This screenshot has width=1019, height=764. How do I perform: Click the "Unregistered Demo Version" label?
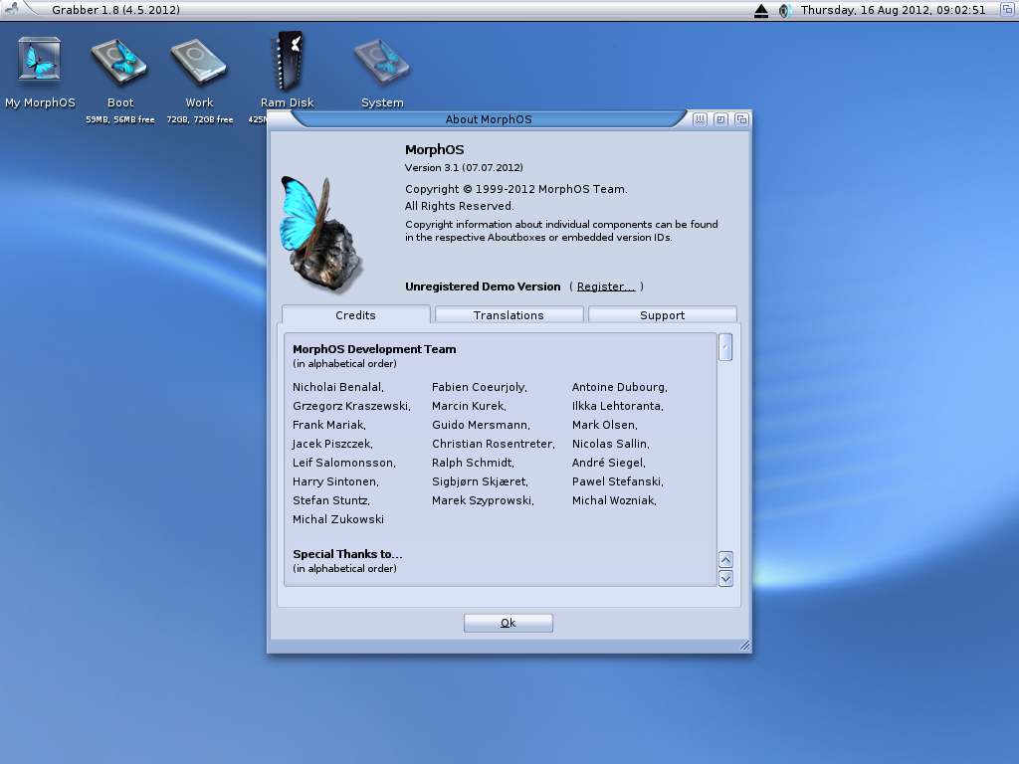483,286
